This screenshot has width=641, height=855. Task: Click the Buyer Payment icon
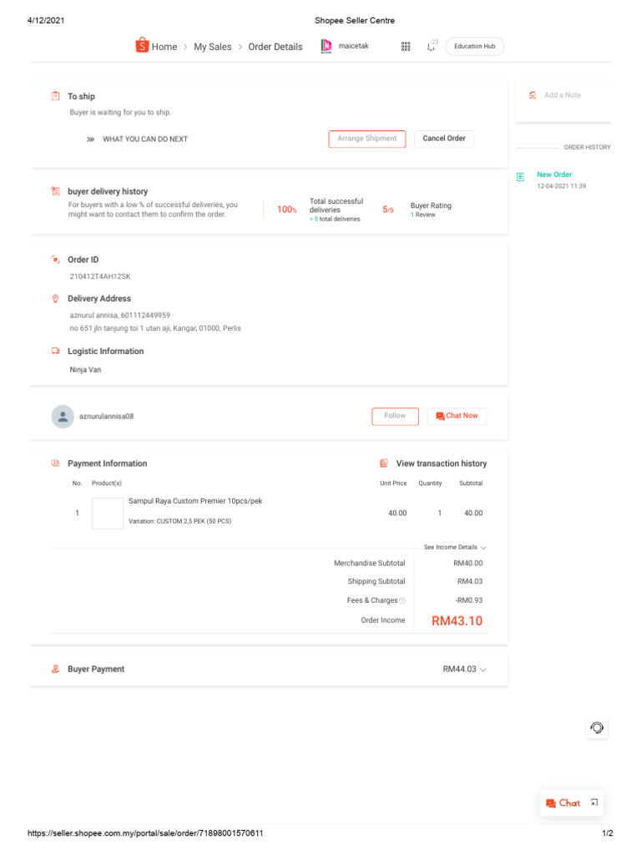pyautogui.click(x=55, y=669)
